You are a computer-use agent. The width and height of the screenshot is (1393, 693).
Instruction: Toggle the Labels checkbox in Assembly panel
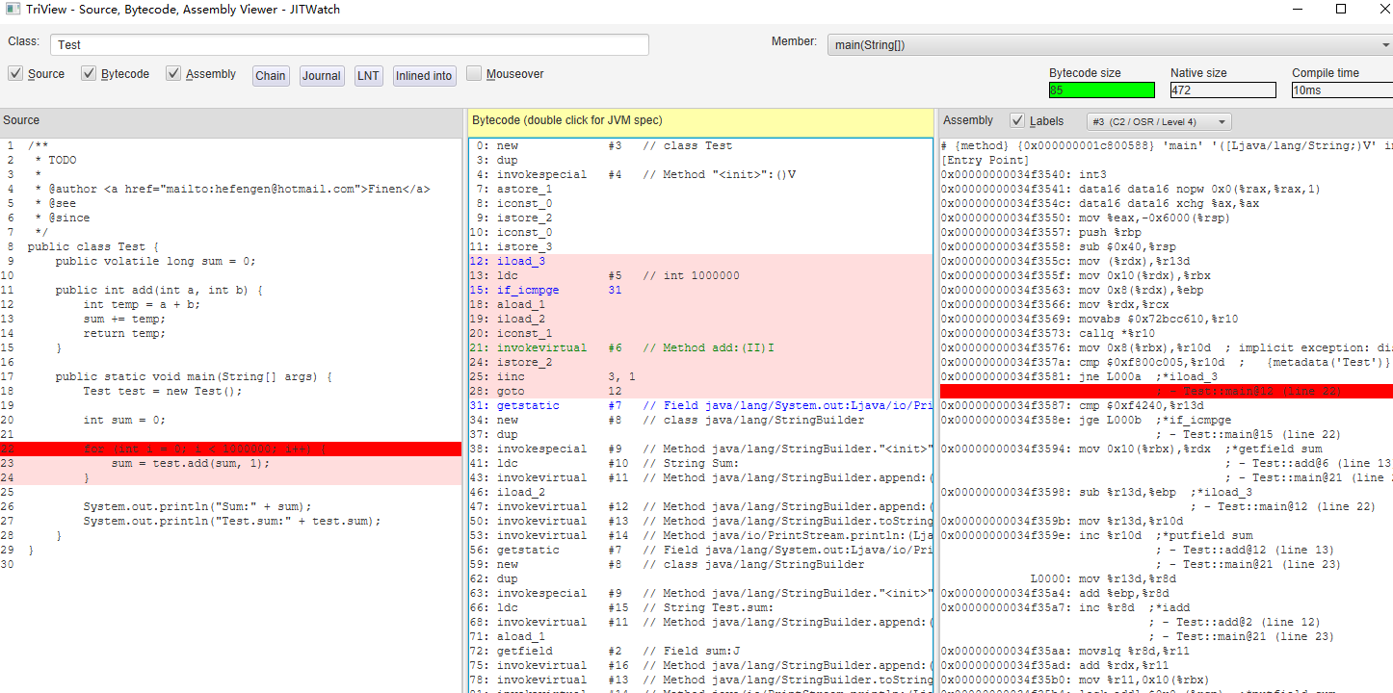[x=1017, y=120]
